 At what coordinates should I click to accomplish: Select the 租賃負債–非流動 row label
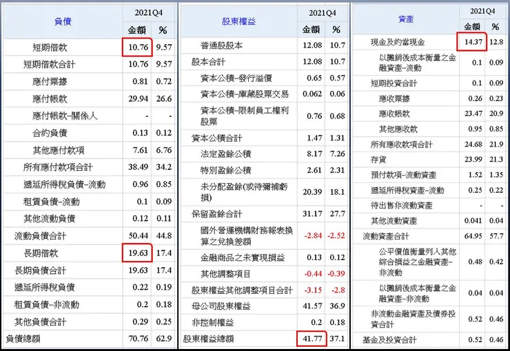click(46, 305)
